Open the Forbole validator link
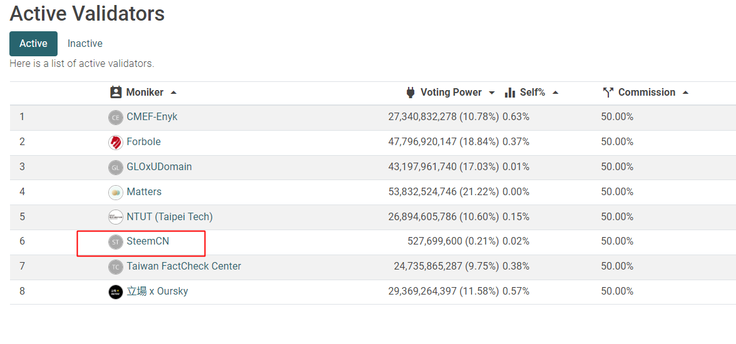 coord(144,142)
